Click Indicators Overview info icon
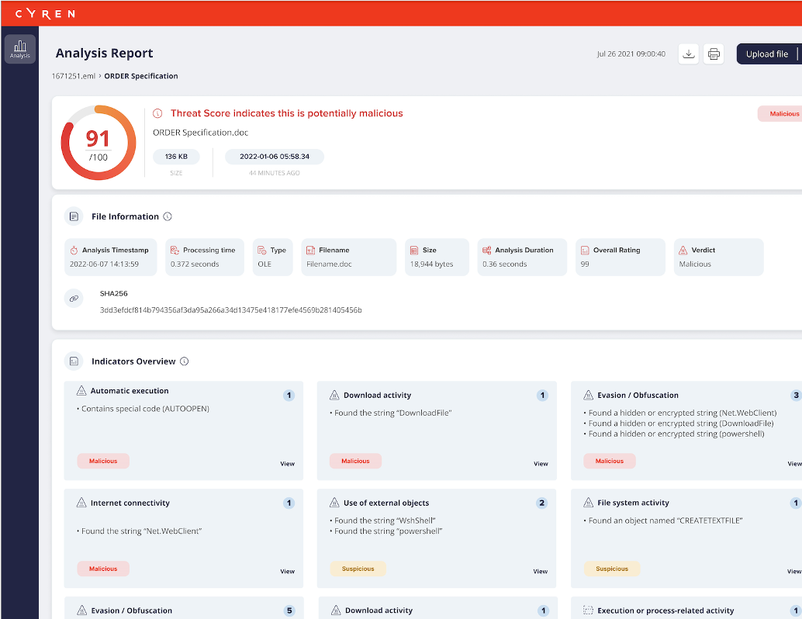Image resolution: width=802 pixels, height=619 pixels. point(184,361)
